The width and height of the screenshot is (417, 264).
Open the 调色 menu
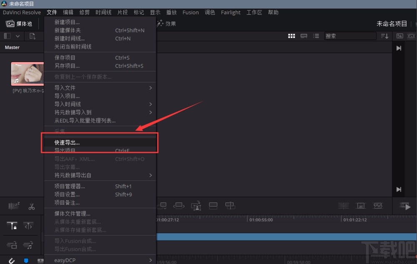pos(210,12)
